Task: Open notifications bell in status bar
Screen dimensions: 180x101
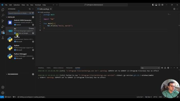Action: [177, 97]
